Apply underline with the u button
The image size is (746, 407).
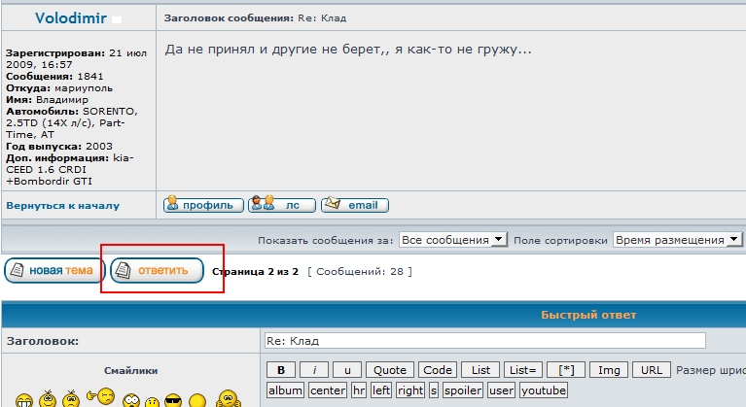coord(347,370)
